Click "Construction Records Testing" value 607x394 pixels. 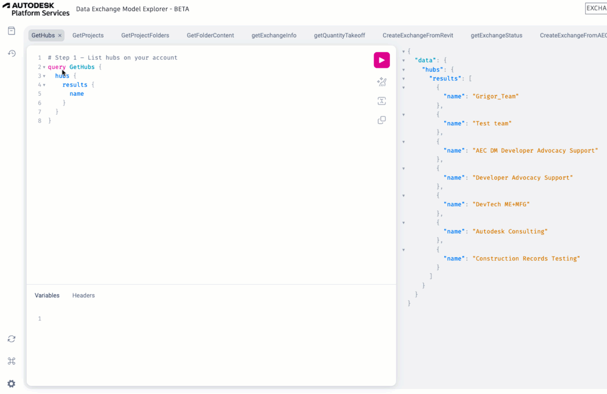(526, 259)
